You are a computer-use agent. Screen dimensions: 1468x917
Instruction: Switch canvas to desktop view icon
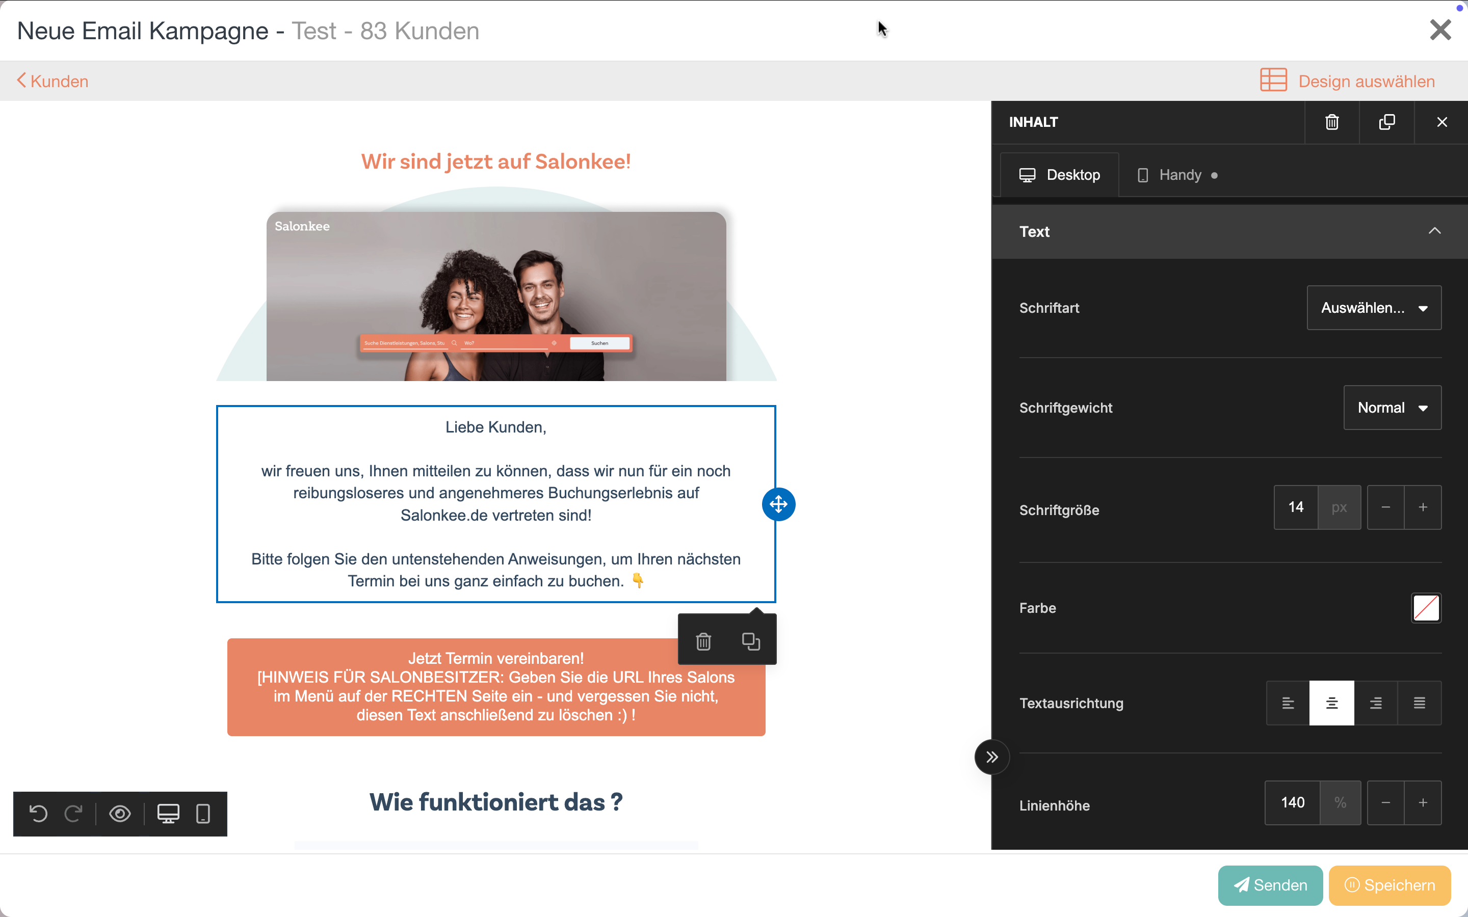point(168,813)
